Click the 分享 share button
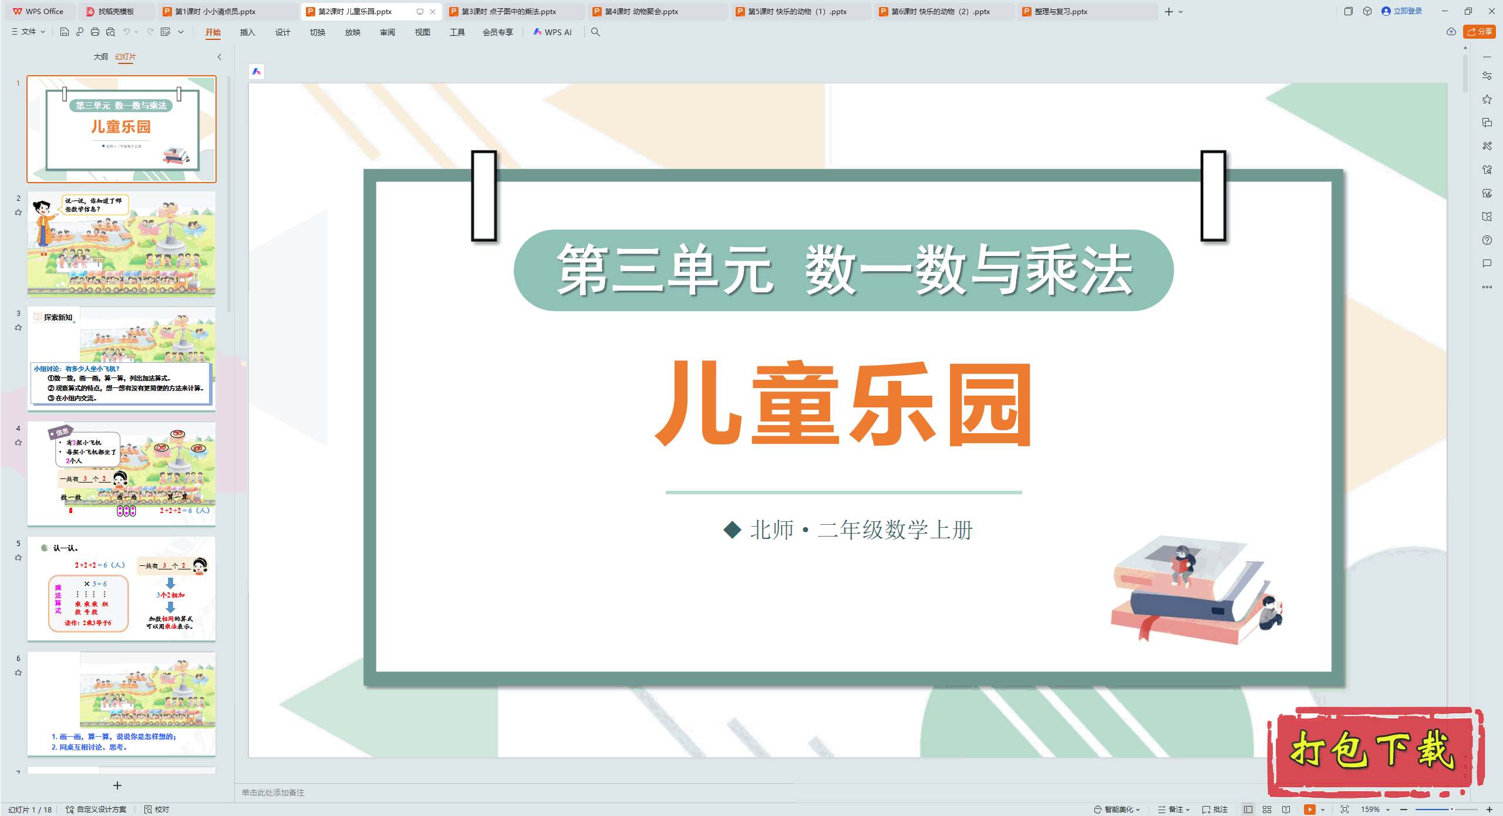 pos(1480,32)
